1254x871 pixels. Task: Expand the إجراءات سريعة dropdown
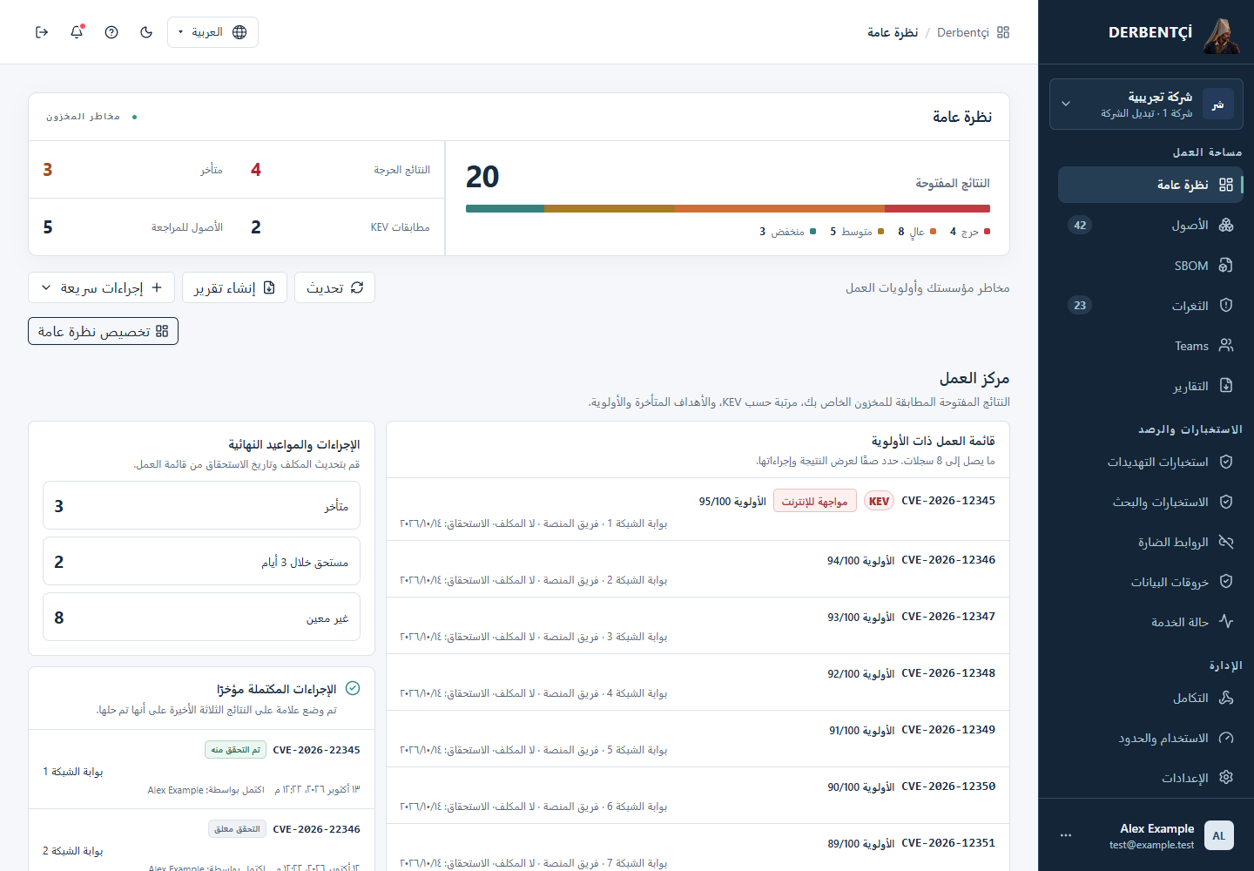[101, 287]
